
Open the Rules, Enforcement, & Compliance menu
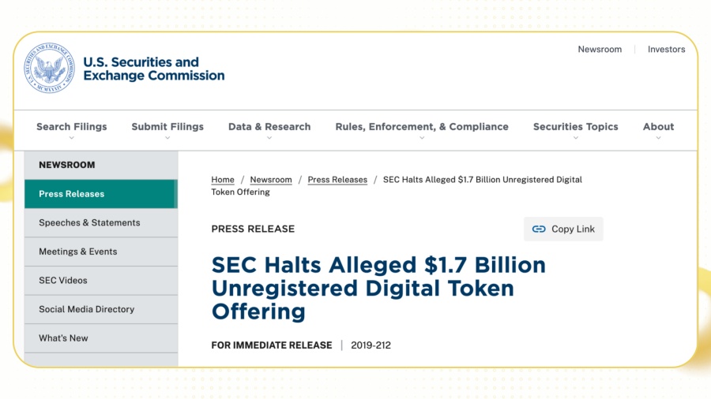point(422,127)
